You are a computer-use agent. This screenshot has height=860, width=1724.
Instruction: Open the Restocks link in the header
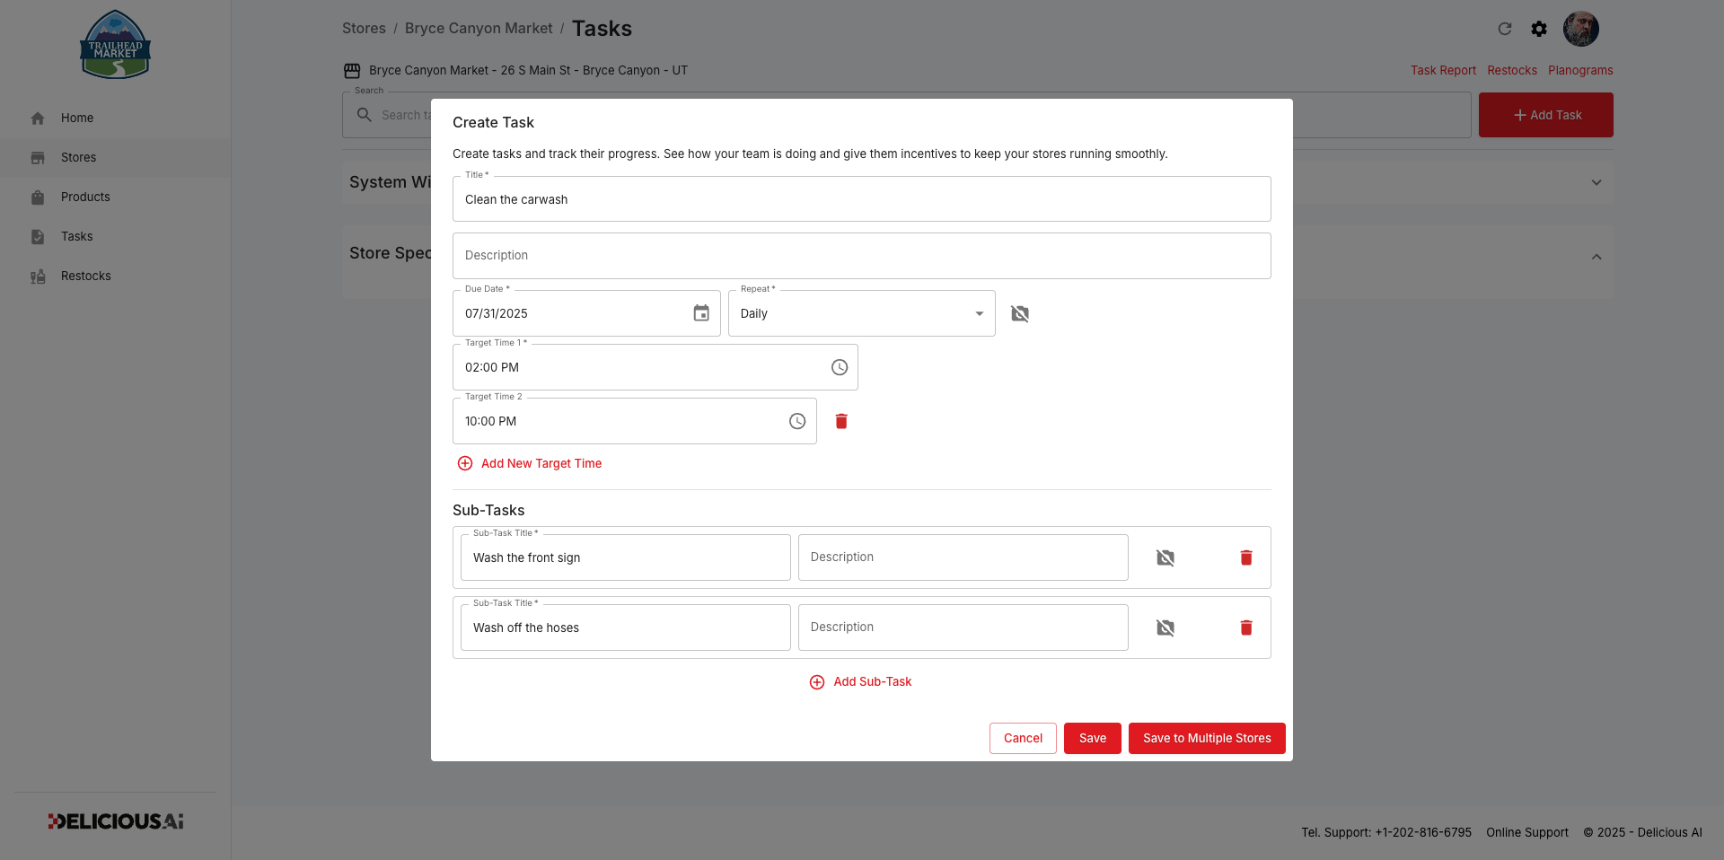point(1512,70)
